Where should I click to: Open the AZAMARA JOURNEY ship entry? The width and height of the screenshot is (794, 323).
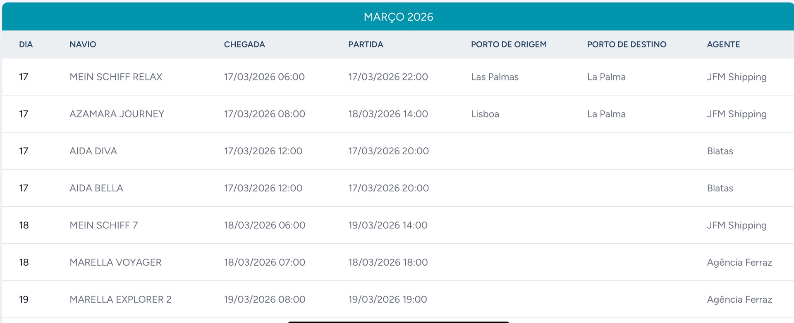[x=117, y=114]
